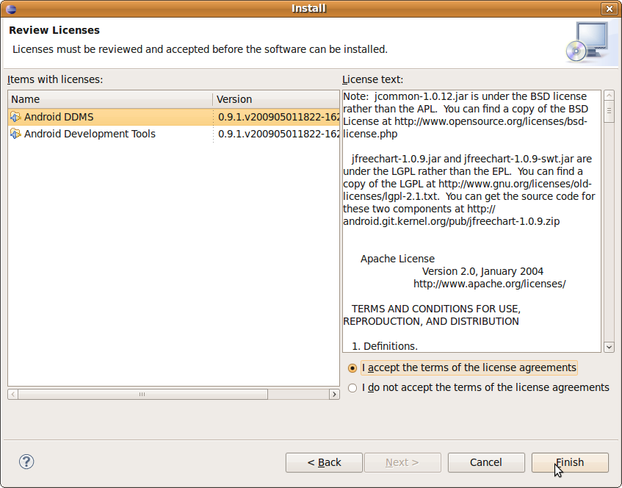Go back with the Back button

point(324,462)
